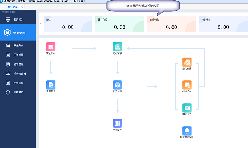Open the 凭证过账 voucher posting icon

point(117,85)
